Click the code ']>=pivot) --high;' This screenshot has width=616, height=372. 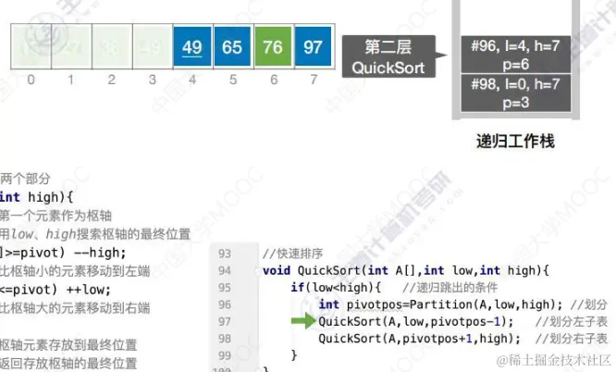click(x=63, y=253)
